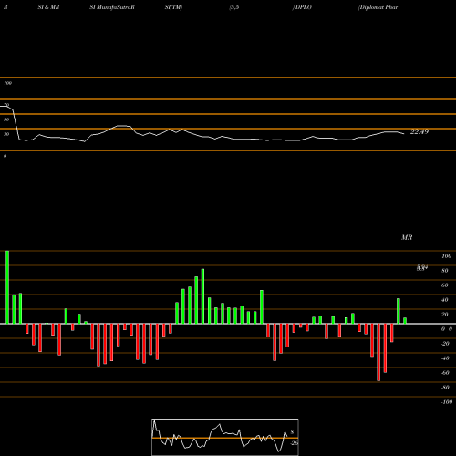Click the 30 label on RSI axis

pyautogui.click(x=6, y=134)
